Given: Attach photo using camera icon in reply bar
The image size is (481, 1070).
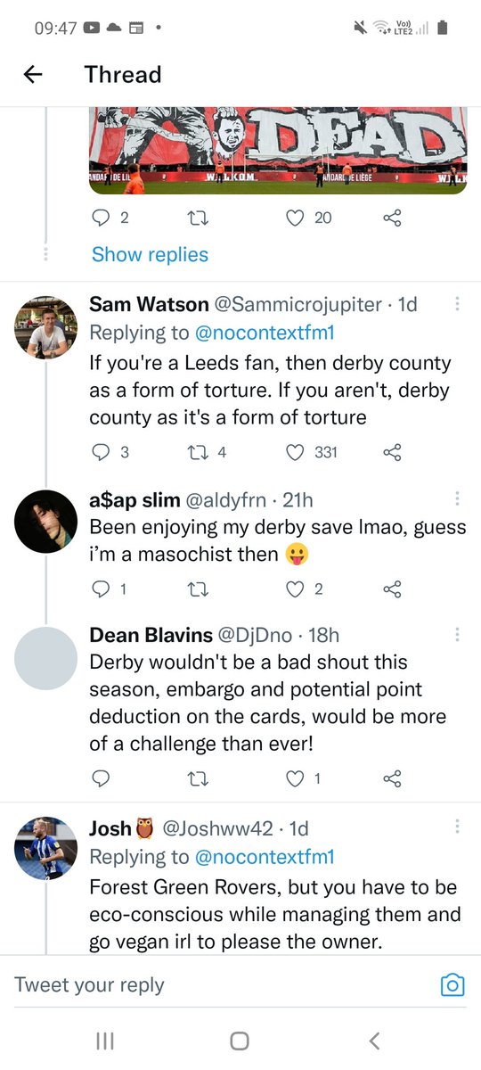Looking at the screenshot, I should pos(453,984).
